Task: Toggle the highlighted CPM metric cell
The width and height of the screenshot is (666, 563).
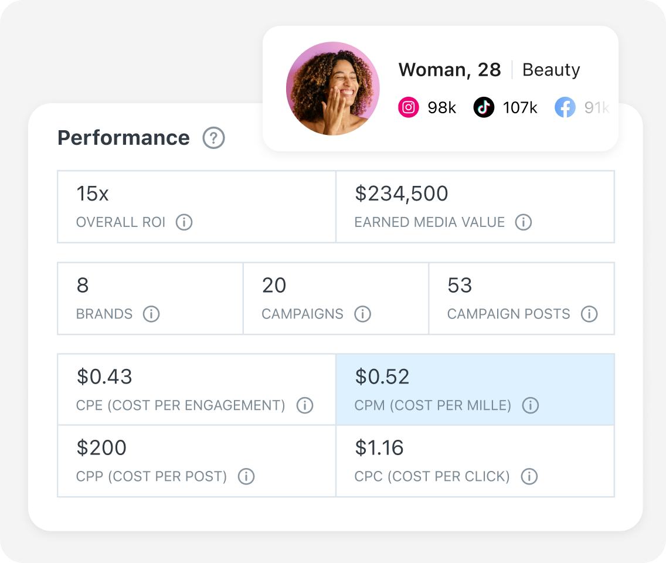Action: (475, 389)
